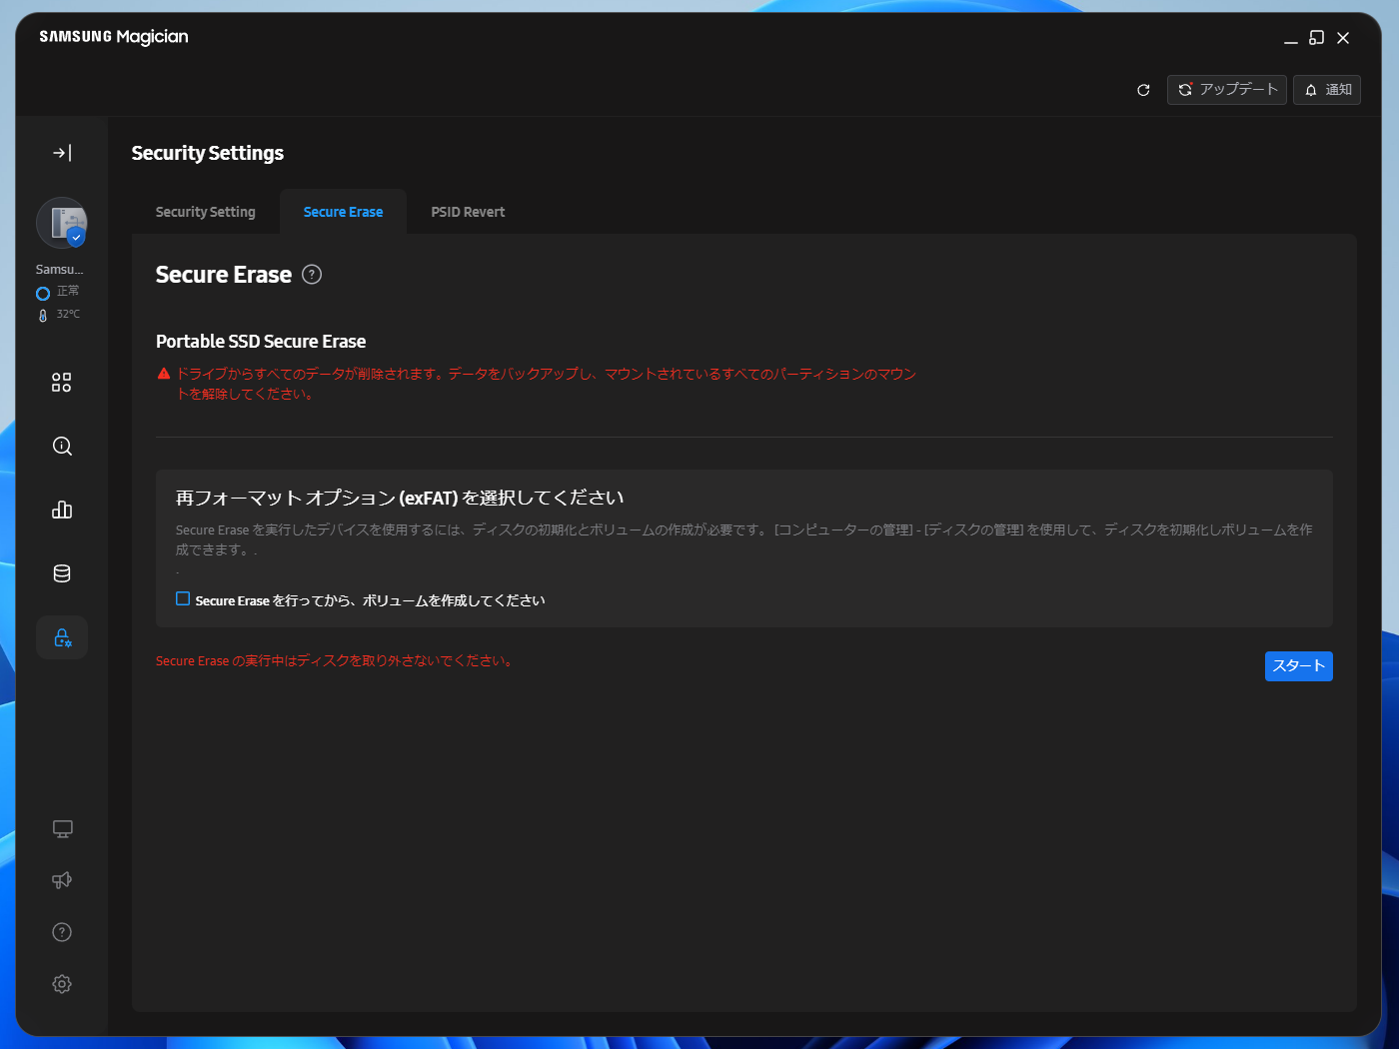Open the data management database icon
Image resolution: width=1399 pixels, height=1049 pixels.
(62, 573)
